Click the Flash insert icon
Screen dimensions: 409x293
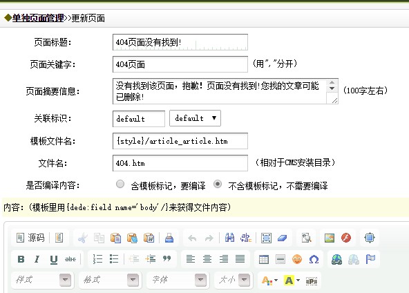pos(346,238)
